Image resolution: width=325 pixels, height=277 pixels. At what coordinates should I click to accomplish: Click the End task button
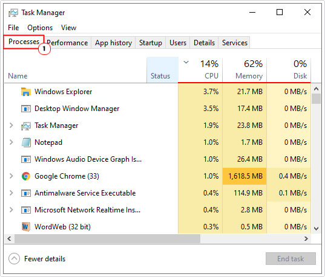pos(291,259)
